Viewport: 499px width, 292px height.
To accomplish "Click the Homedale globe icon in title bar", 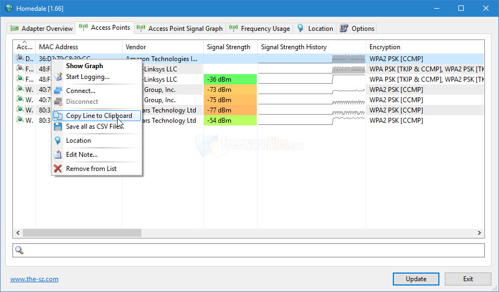I will point(9,8).
